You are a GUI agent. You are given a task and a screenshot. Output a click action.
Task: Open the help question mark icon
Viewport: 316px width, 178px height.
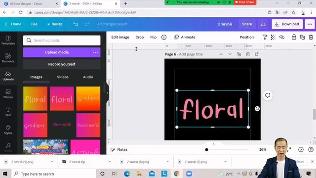tap(311, 149)
